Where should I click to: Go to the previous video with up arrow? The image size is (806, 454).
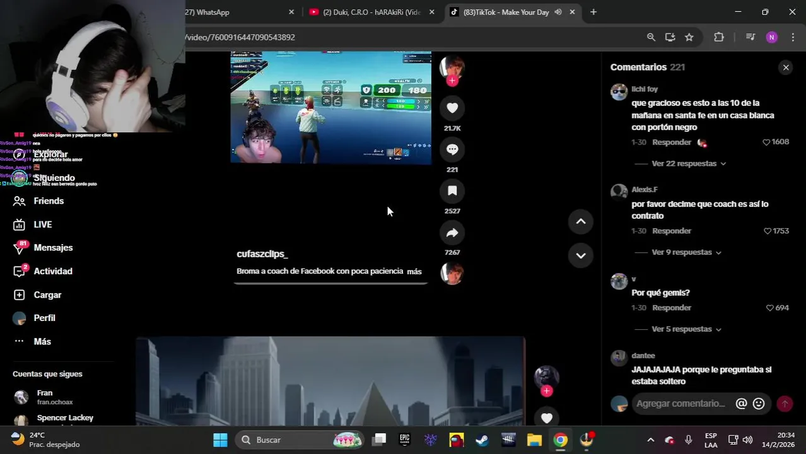click(581, 221)
